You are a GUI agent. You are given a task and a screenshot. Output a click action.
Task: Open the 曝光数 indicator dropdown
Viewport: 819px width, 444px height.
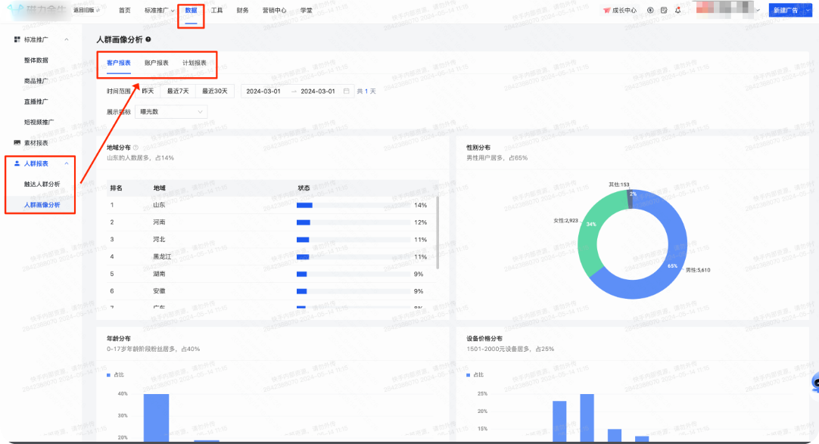point(170,112)
